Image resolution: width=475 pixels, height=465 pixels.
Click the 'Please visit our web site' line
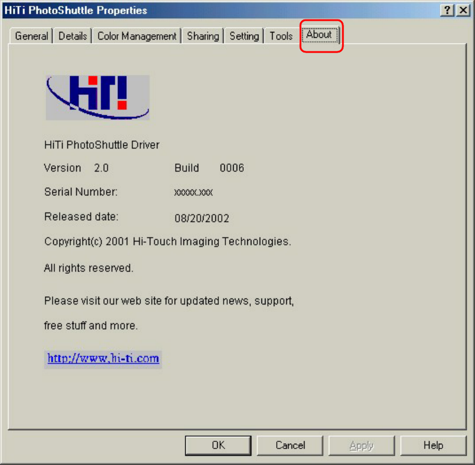pyautogui.click(x=169, y=301)
